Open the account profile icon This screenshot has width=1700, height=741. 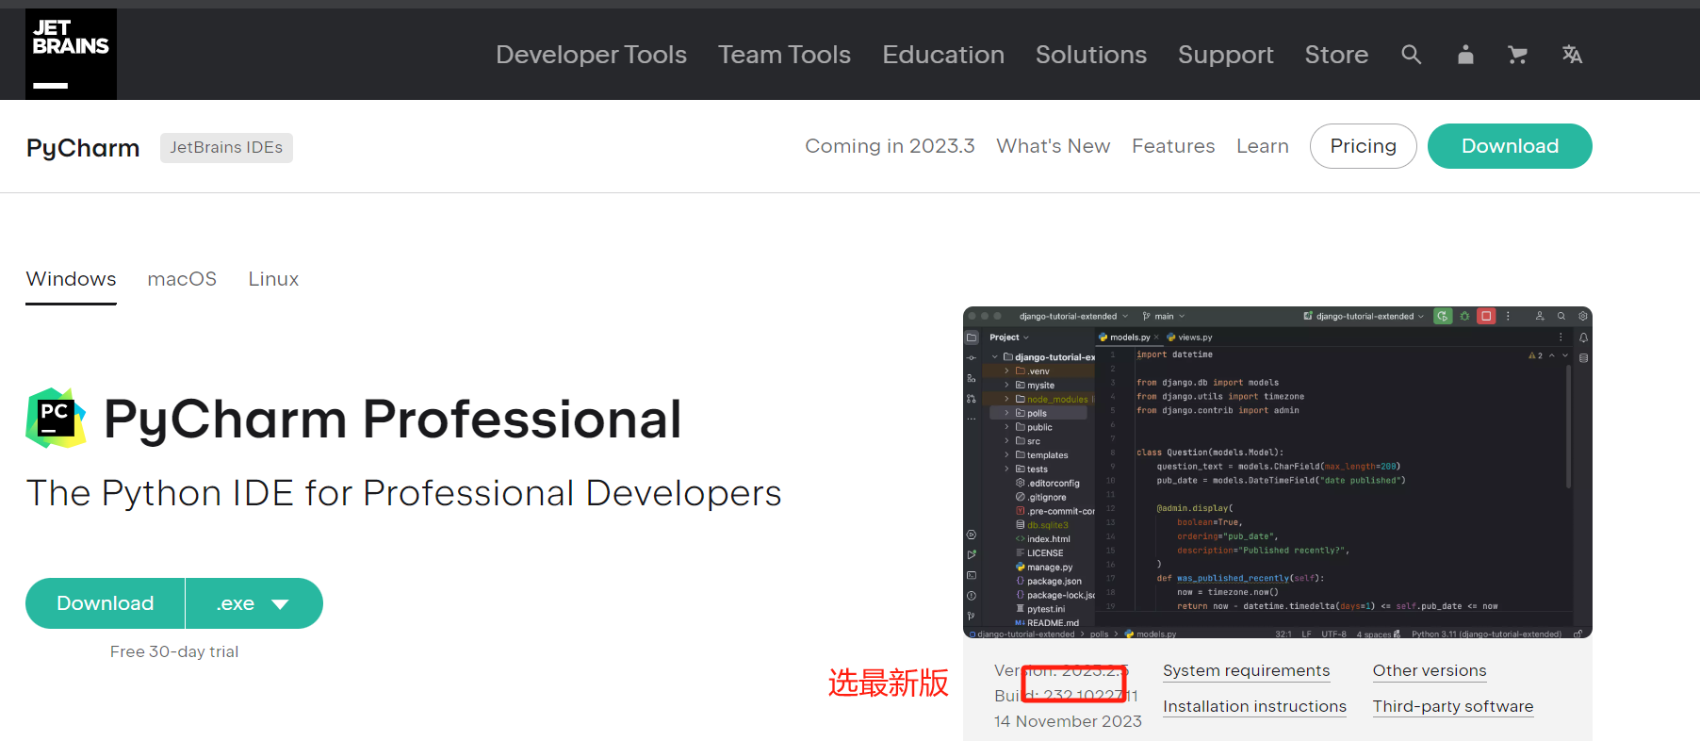pyautogui.click(x=1465, y=55)
